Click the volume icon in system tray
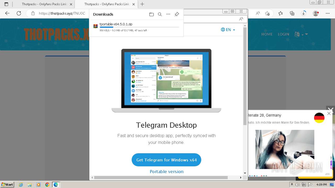Image resolution: width=335 pixels, height=188 pixels. pos(298,185)
